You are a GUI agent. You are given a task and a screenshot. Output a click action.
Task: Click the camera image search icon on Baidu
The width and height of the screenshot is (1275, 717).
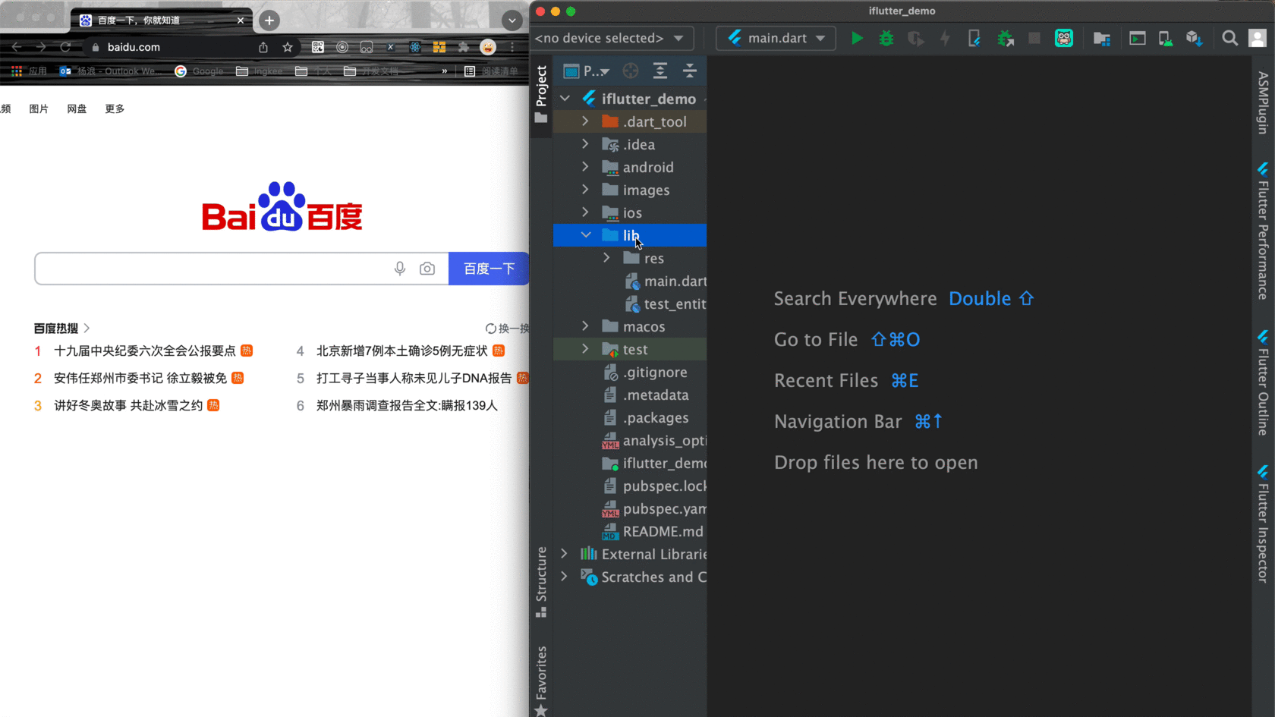coord(427,269)
